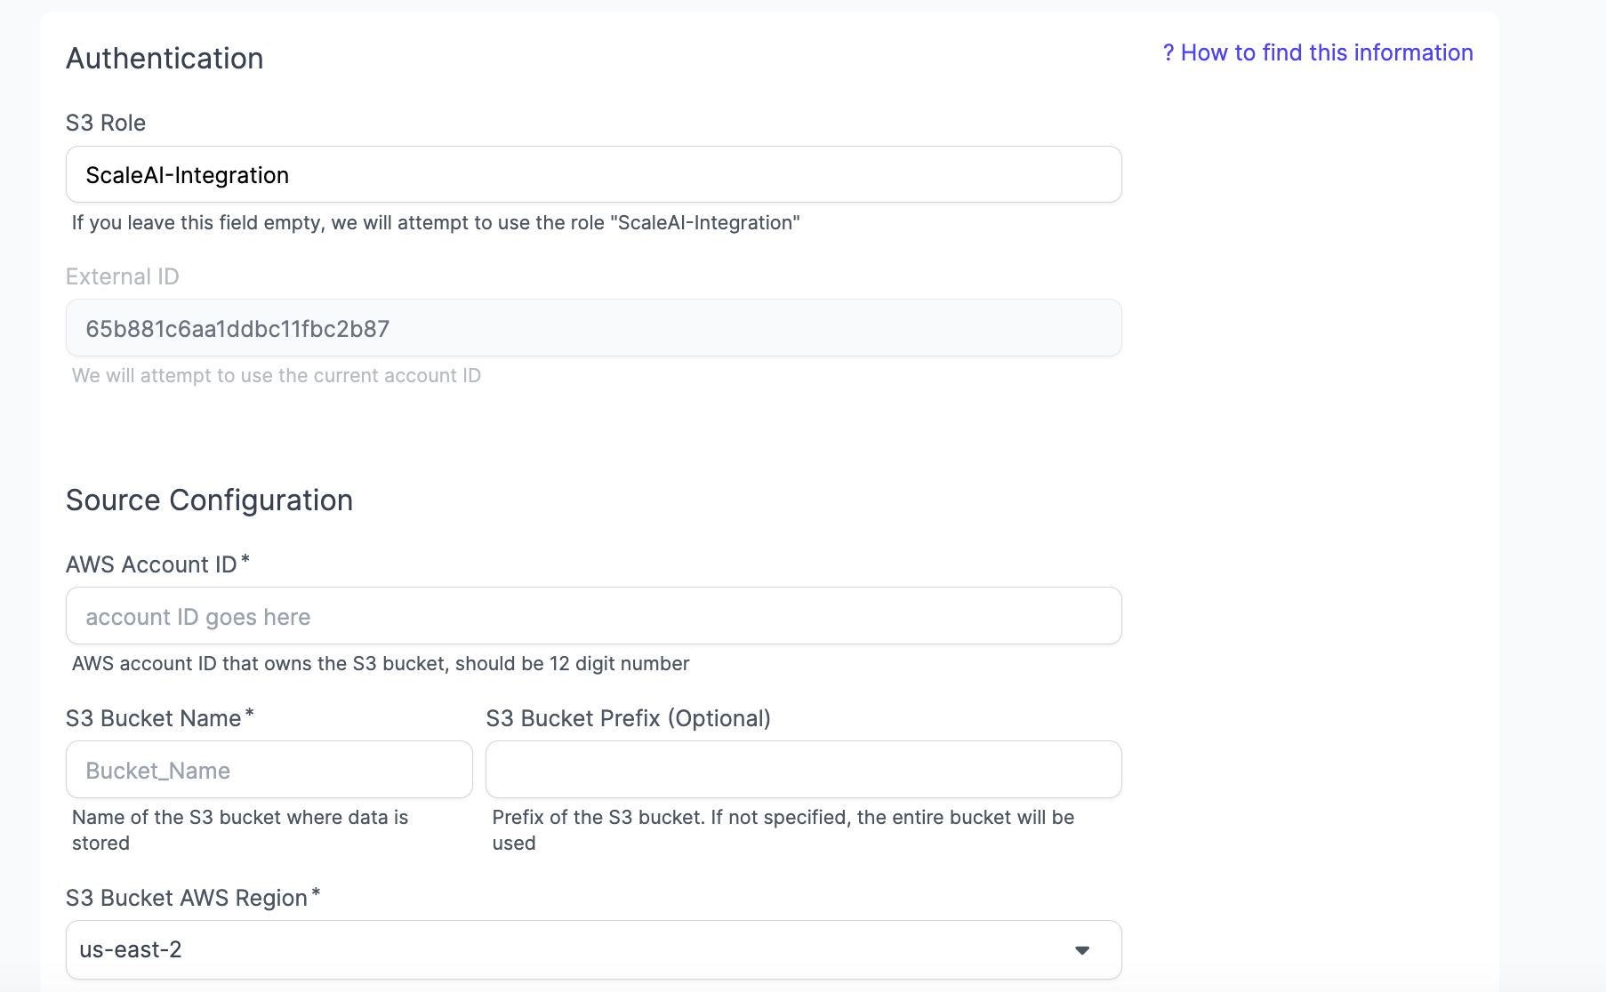Click the caret arrow in the region selector
1606x992 pixels.
(1081, 950)
